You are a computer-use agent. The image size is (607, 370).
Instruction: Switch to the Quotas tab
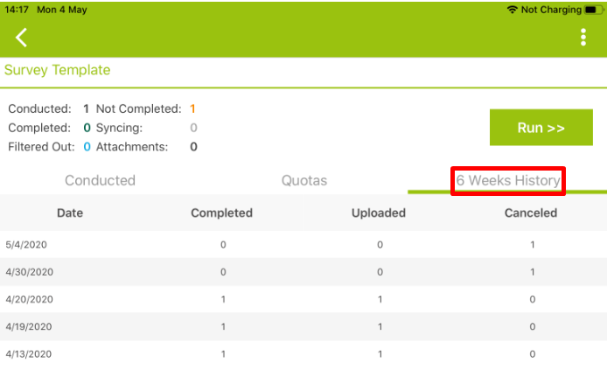(x=304, y=180)
